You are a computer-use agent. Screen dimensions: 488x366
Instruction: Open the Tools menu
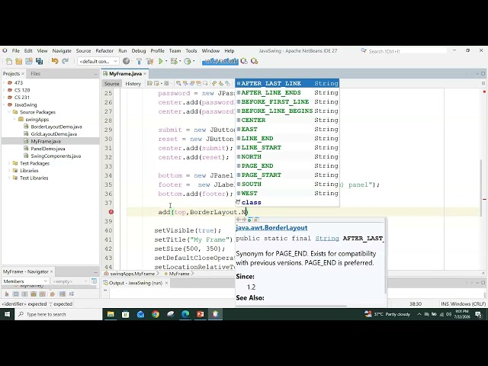(x=191, y=51)
